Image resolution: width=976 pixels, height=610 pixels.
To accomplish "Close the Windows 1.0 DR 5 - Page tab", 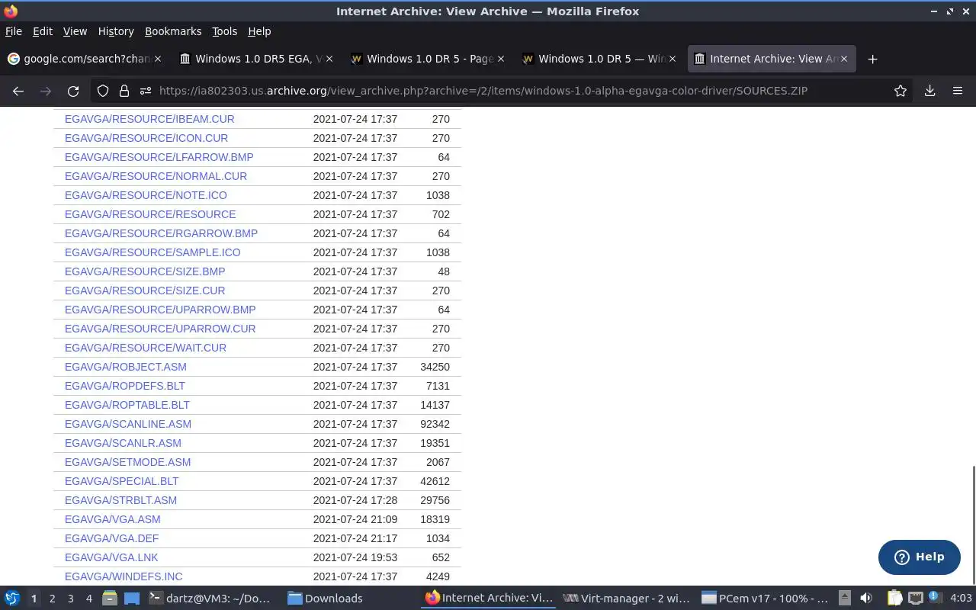I will click(x=500, y=59).
